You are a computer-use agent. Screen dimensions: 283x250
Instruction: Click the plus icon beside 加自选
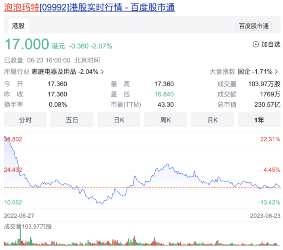[256, 44]
